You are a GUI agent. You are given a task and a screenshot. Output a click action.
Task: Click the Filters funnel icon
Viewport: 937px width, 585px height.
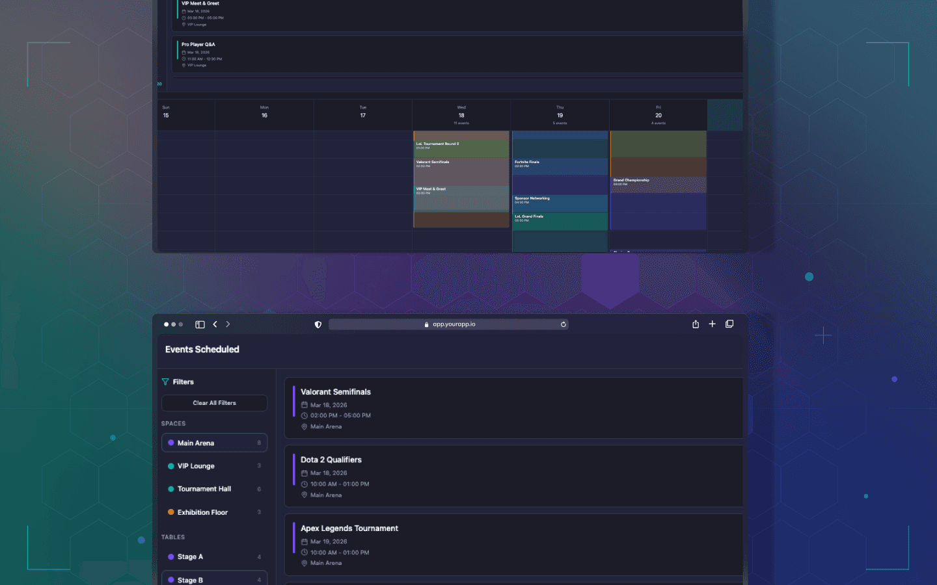165,382
